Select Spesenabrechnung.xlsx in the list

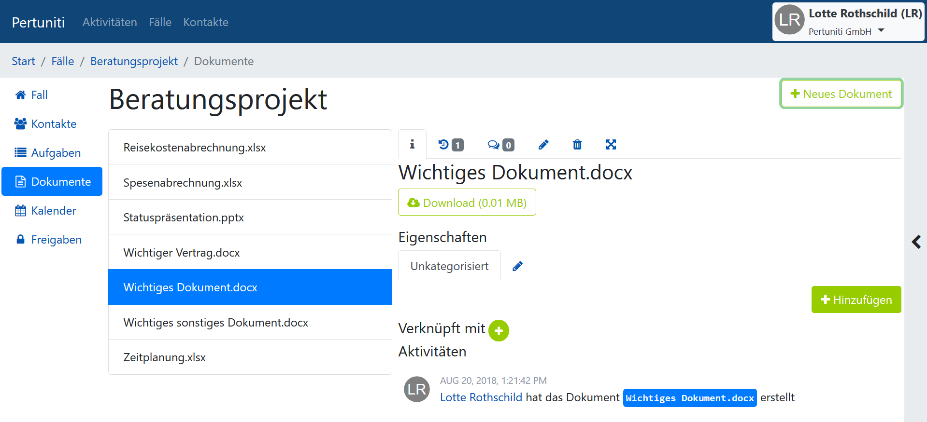250,182
